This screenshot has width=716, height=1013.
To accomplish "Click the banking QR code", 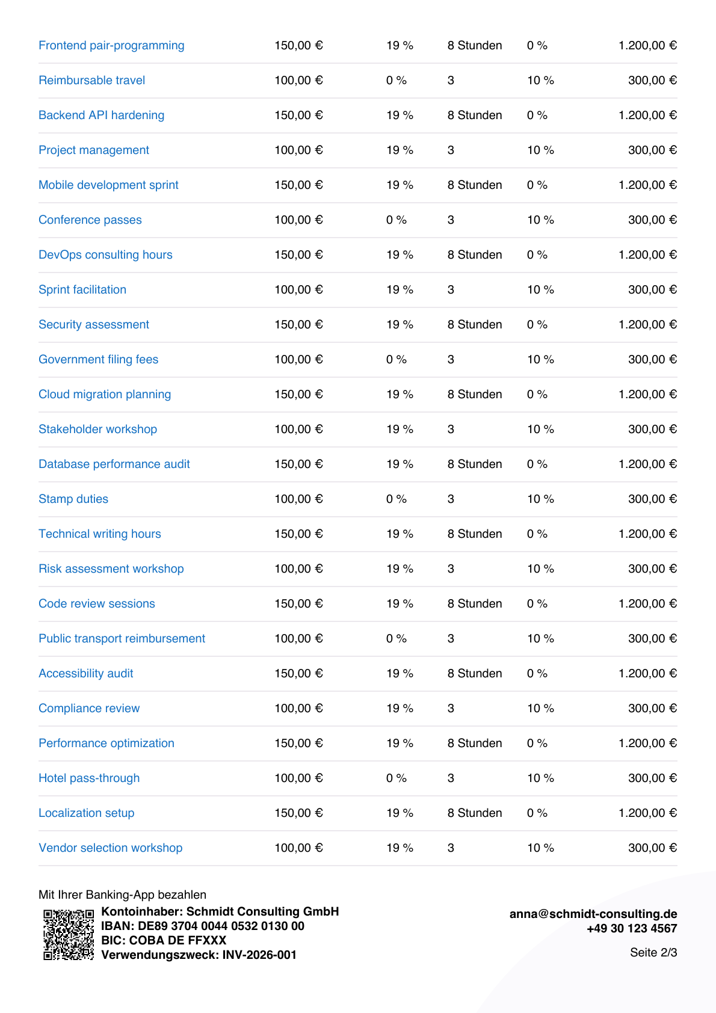I will pos(69,934).
